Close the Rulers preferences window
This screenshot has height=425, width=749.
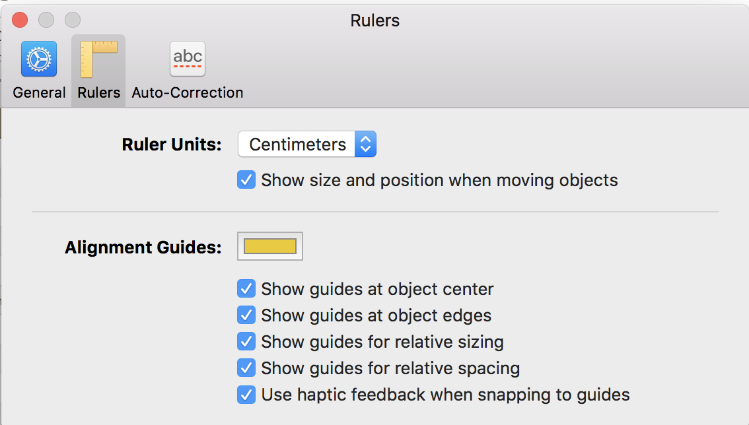point(20,20)
